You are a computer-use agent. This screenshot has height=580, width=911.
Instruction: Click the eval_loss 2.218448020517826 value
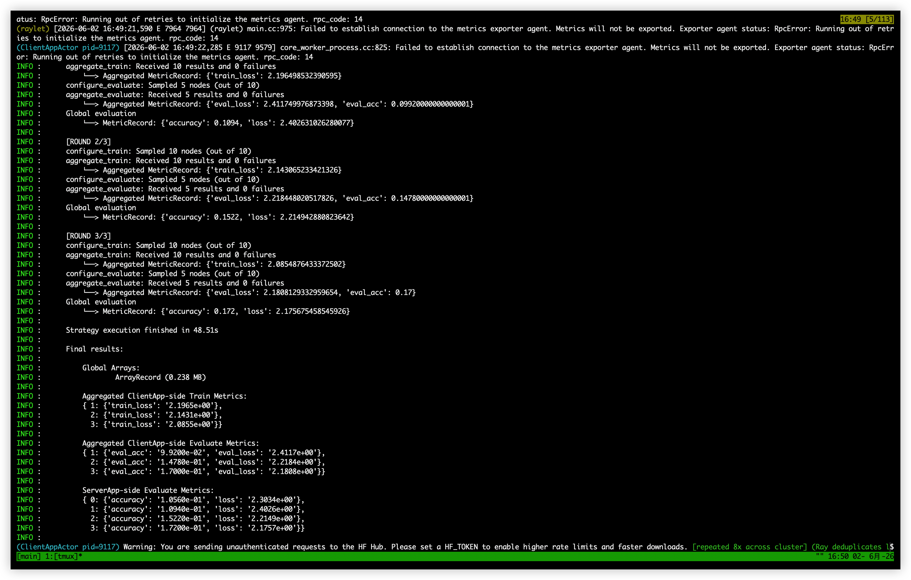tap(298, 198)
